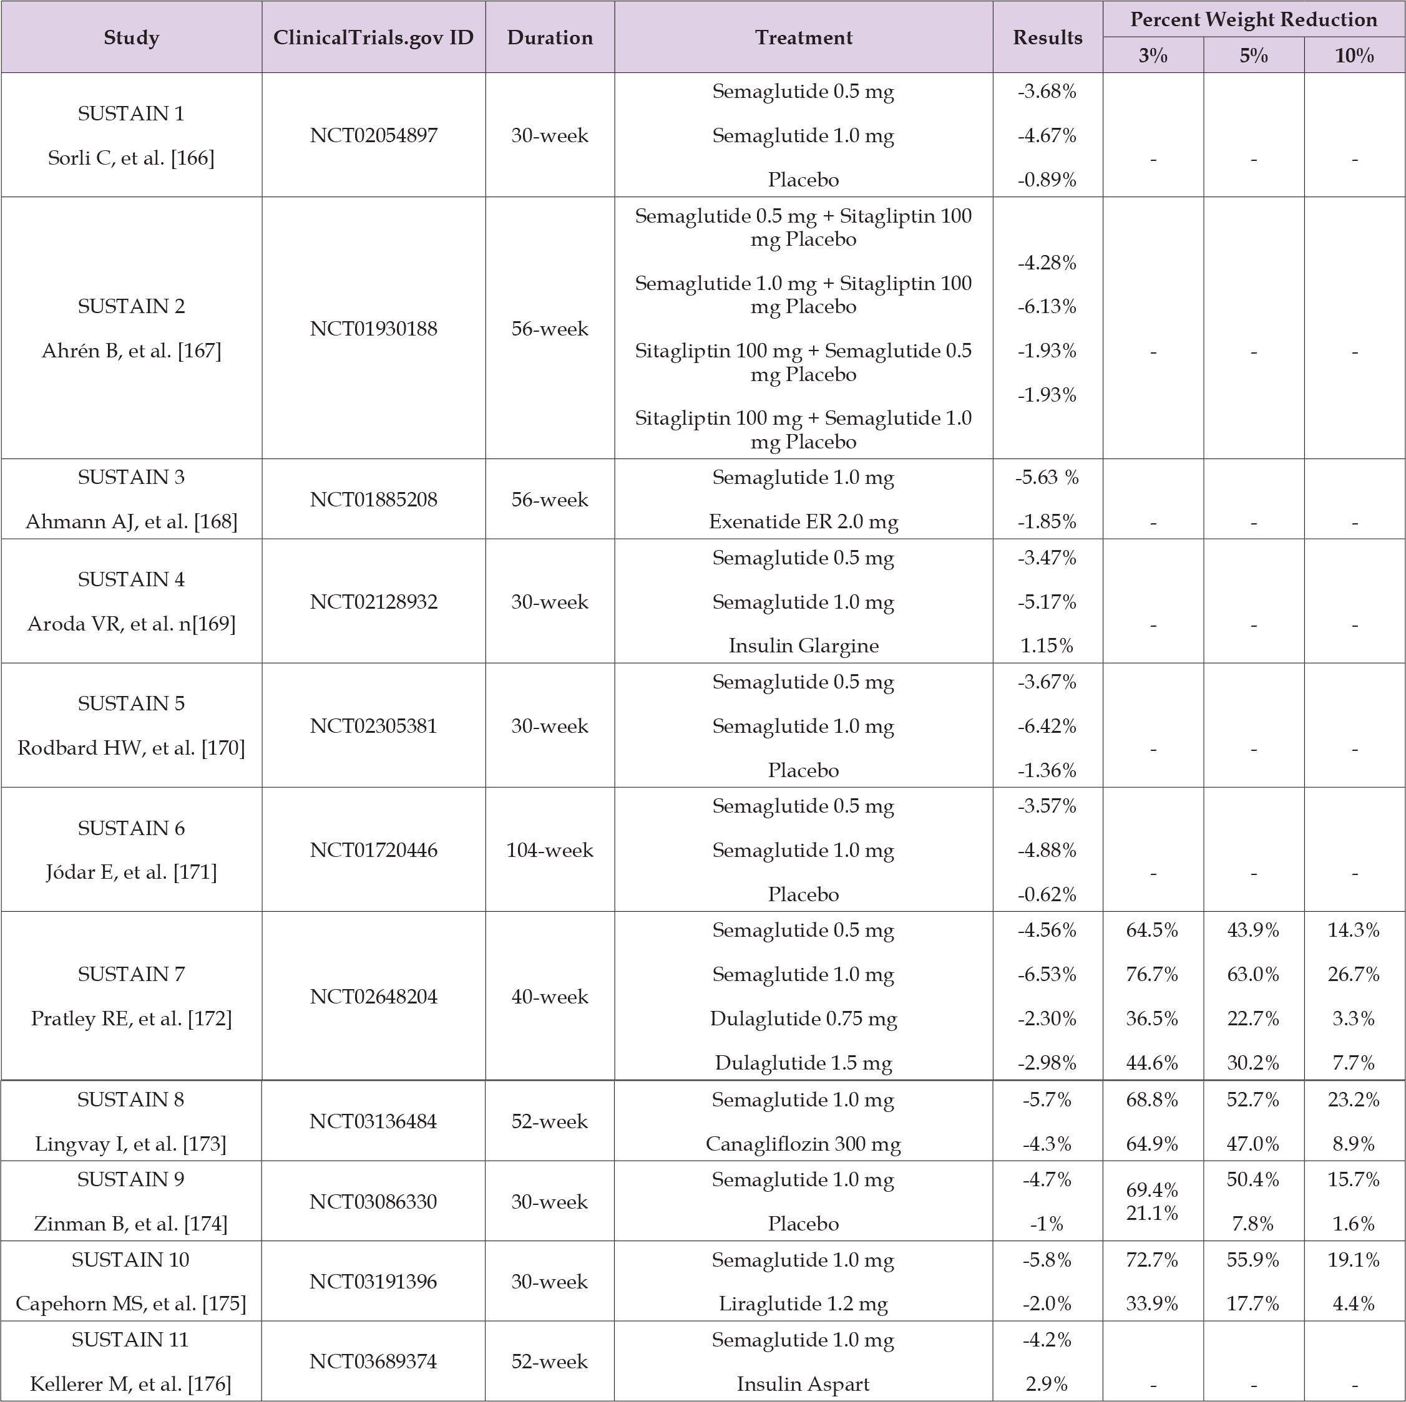Click trial ID NCT02648204
1406x1402 pixels.
(373, 997)
